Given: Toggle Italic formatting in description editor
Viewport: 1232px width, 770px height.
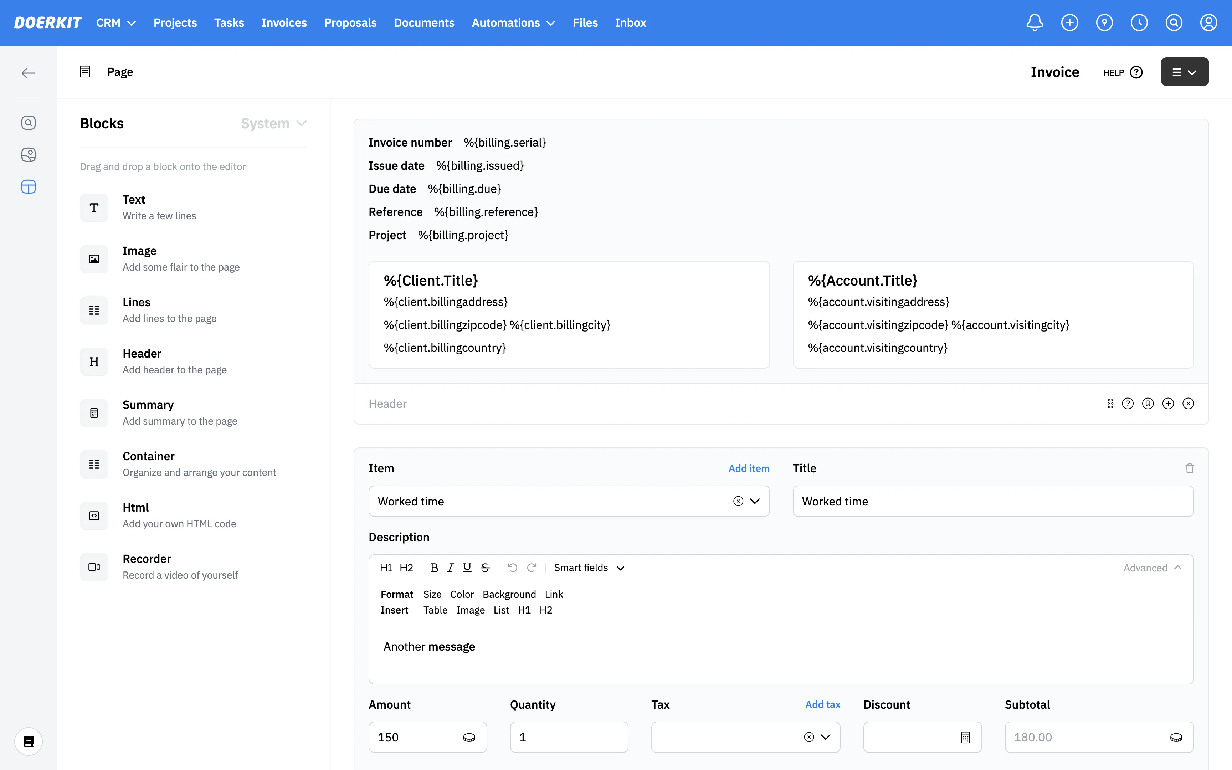Looking at the screenshot, I should tap(450, 567).
